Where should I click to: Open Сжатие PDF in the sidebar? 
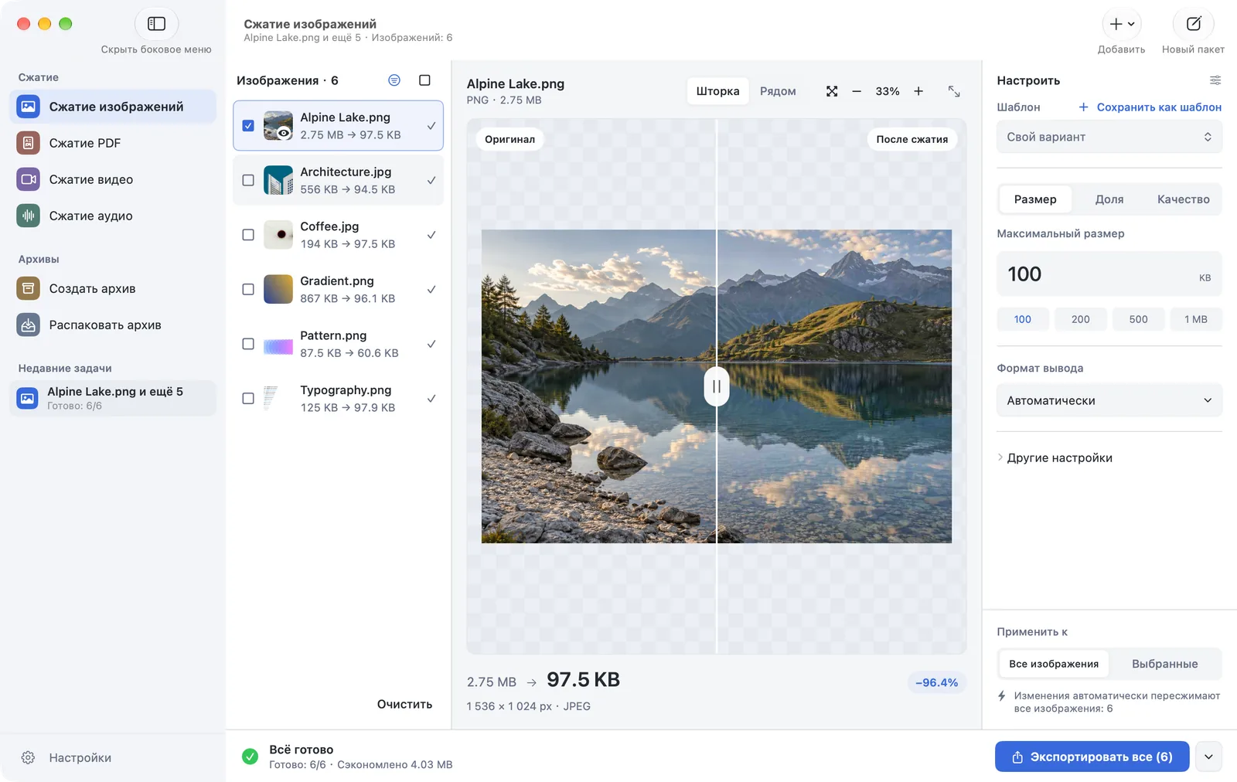point(113,143)
